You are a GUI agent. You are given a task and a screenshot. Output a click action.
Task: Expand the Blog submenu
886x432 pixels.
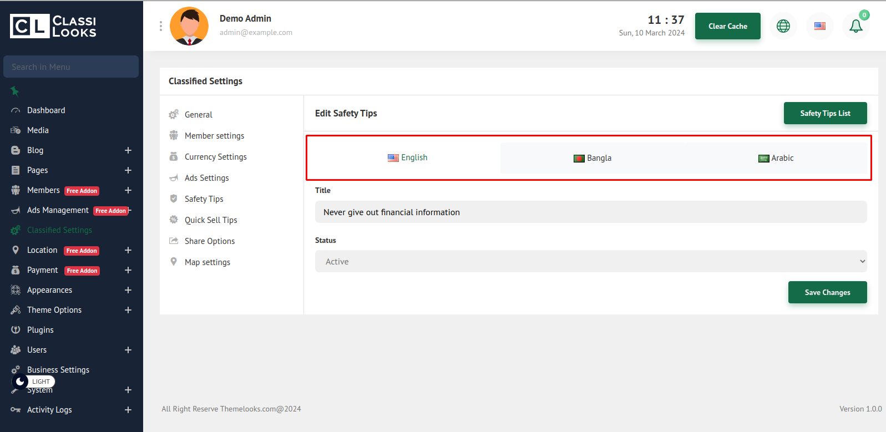[128, 150]
